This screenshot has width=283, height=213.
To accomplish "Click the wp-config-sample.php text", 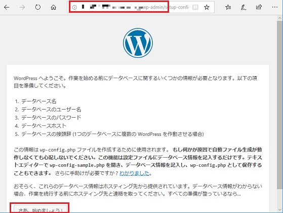I will tap(77, 165).
